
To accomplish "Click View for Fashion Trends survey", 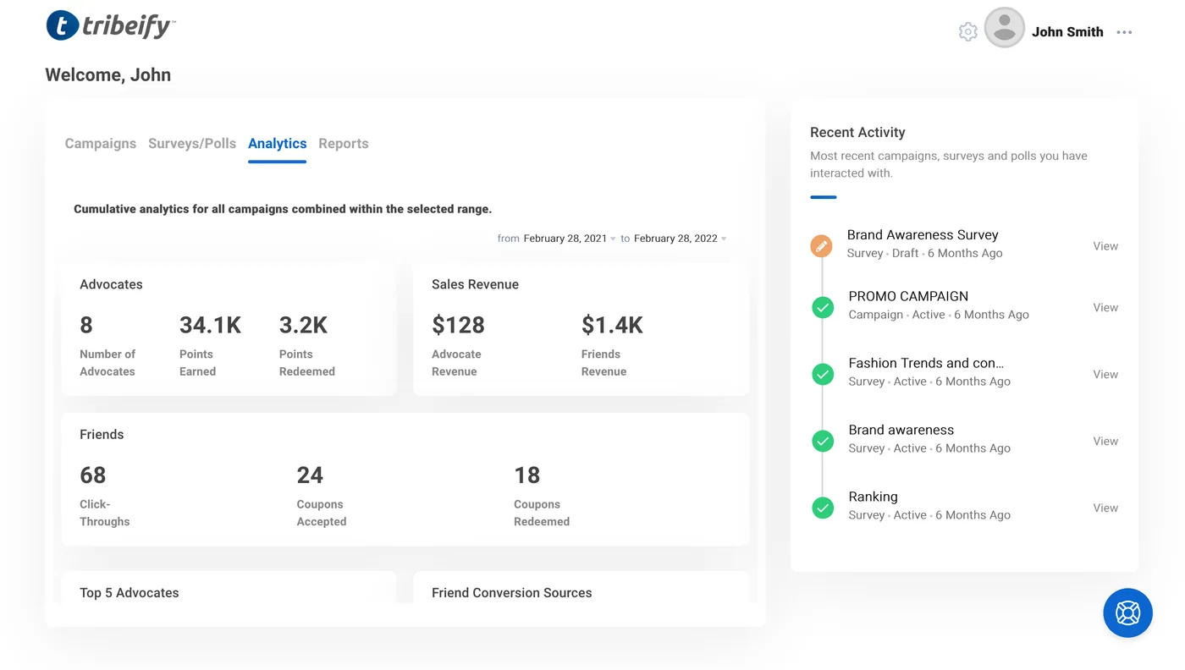I will pyautogui.click(x=1105, y=375).
